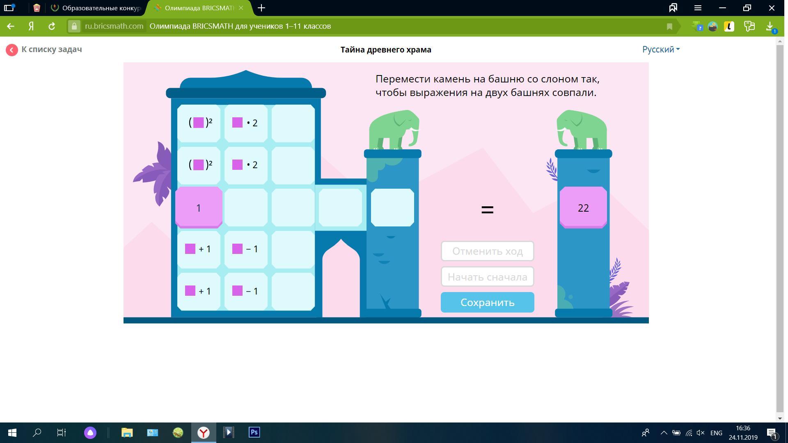Open a new browser tab

point(261,8)
